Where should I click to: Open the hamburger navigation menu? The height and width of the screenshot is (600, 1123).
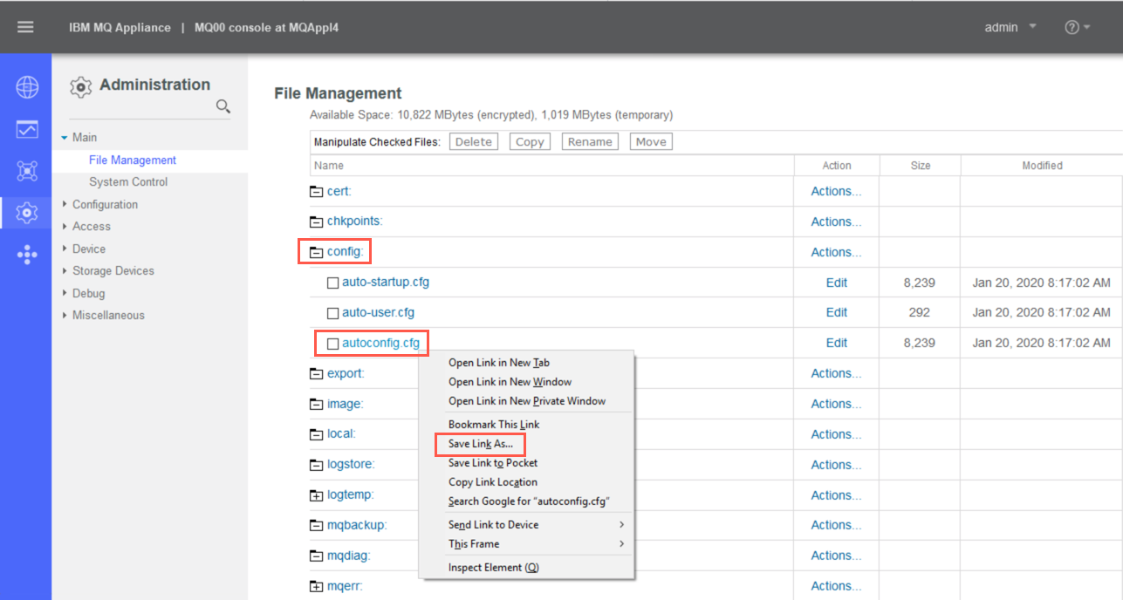(25, 27)
